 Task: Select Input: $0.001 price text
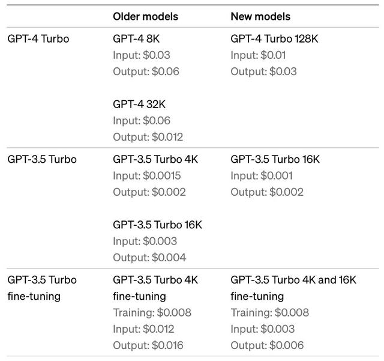pos(262,176)
